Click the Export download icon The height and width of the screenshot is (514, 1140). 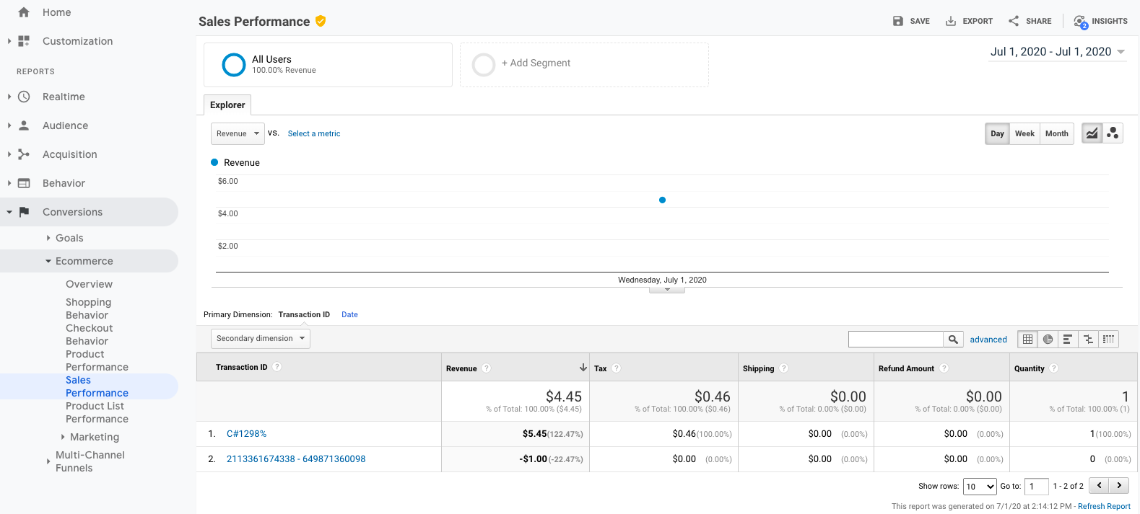pyautogui.click(x=951, y=21)
